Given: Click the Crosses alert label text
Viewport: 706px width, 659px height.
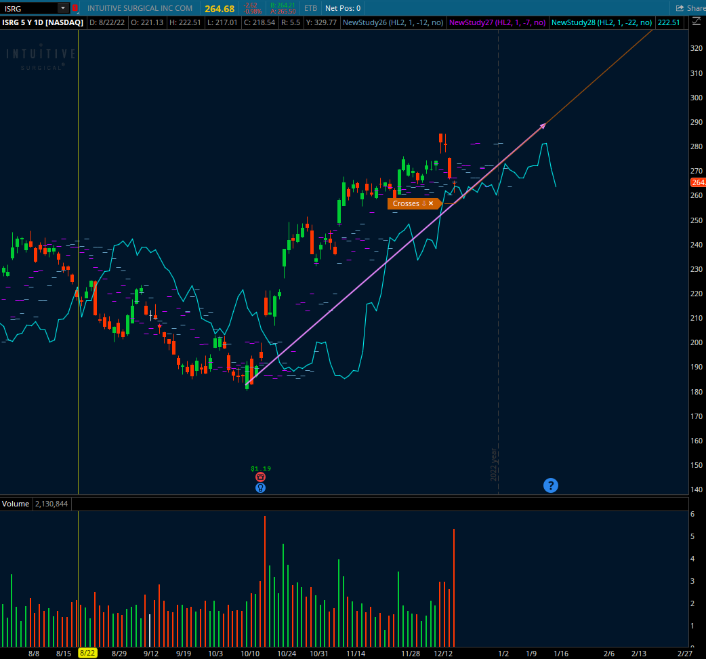Looking at the screenshot, I should coord(406,203).
